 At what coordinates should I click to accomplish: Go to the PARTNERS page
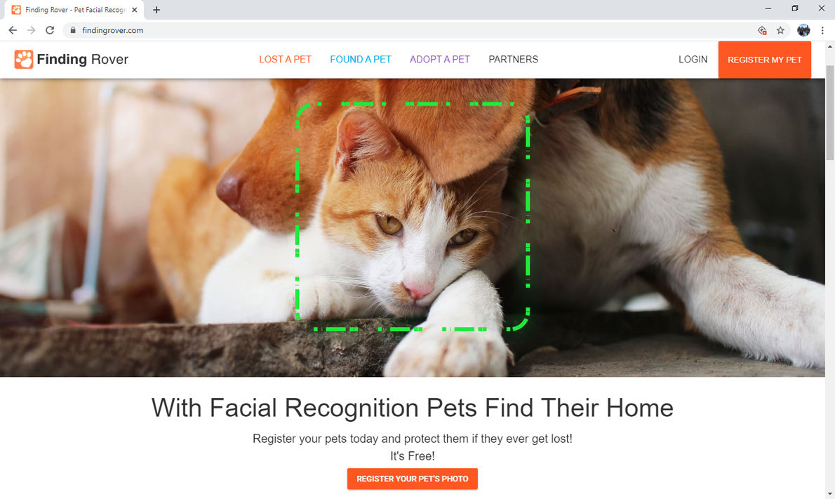[514, 59]
